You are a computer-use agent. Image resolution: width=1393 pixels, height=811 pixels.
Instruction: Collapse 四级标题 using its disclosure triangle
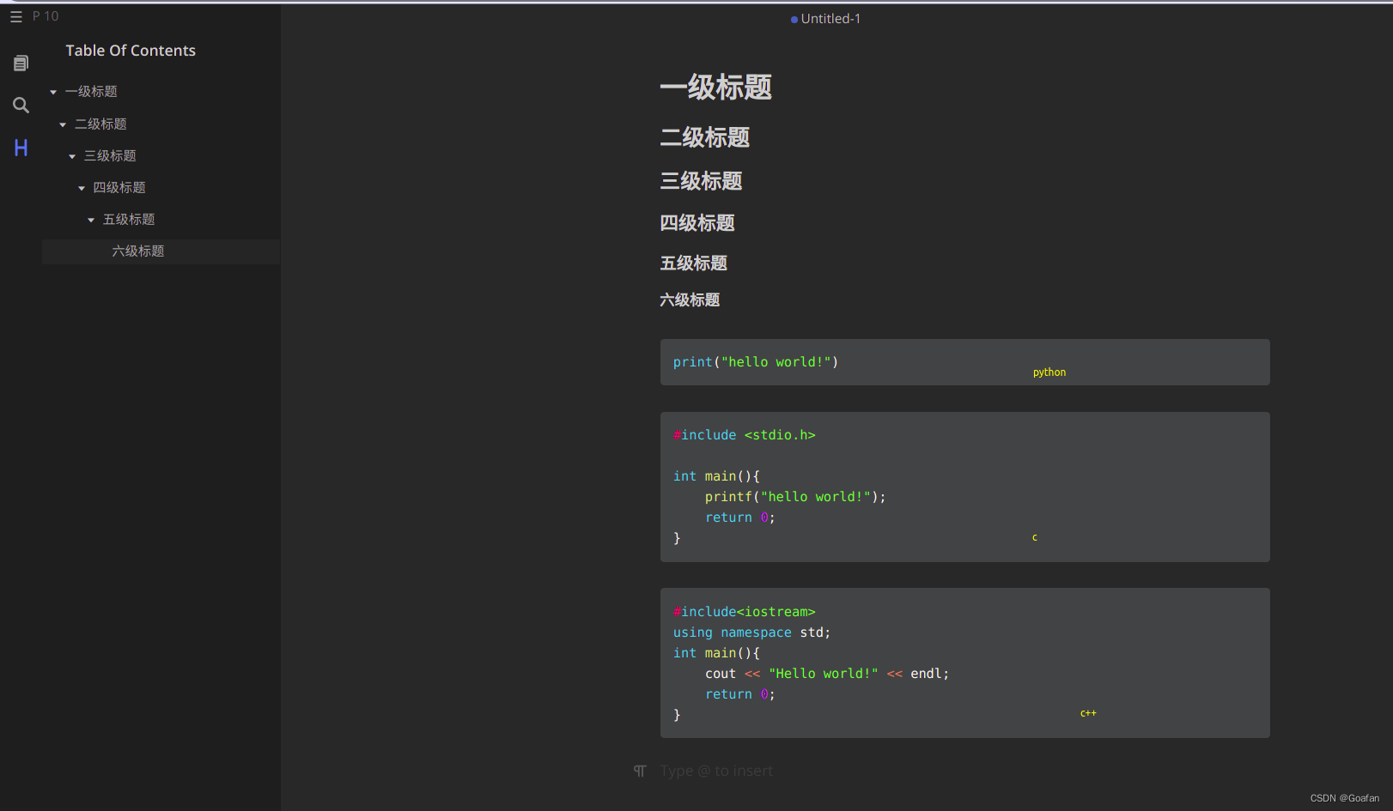(82, 187)
